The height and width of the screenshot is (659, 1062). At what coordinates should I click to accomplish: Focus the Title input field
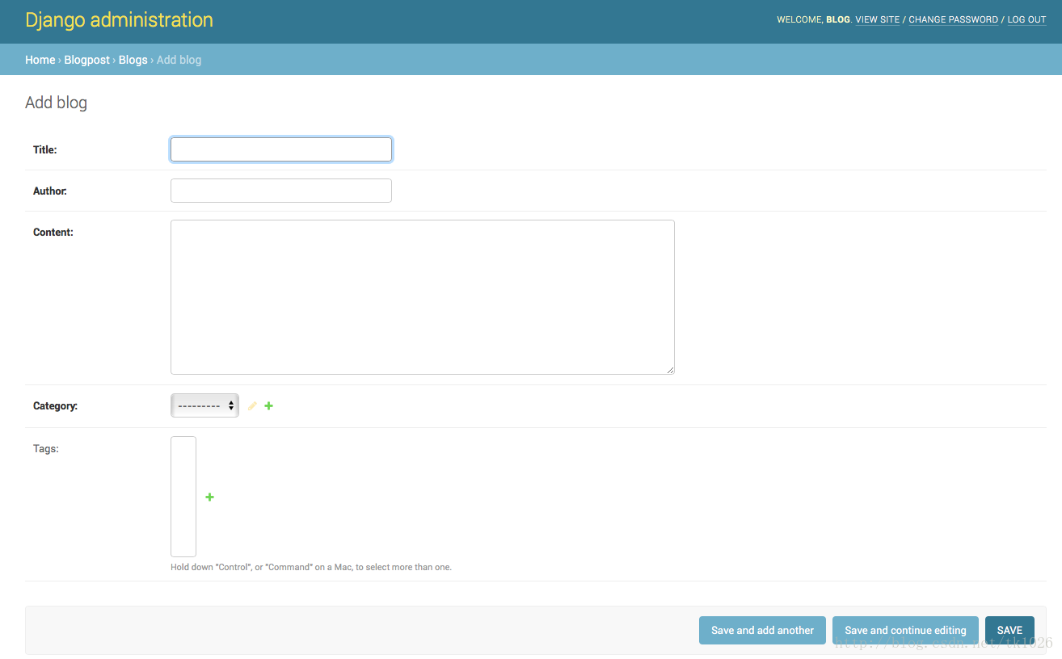[281, 149]
